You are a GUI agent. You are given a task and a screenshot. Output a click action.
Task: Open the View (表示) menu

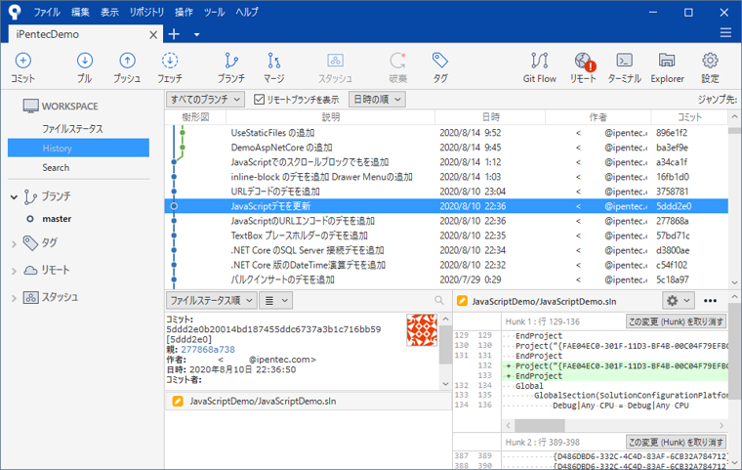click(109, 12)
